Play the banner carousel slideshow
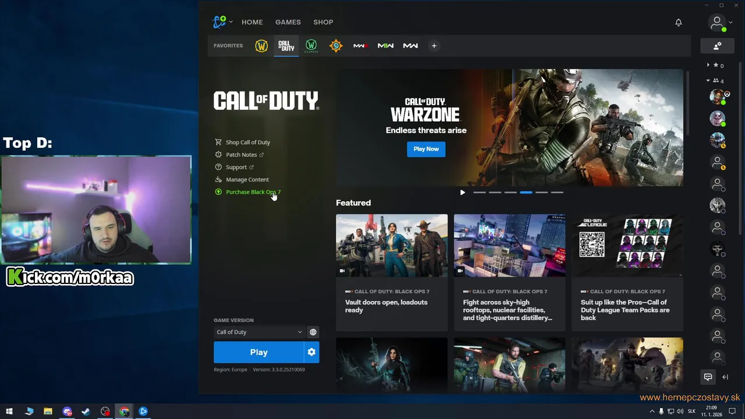 [x=463, y=193]
